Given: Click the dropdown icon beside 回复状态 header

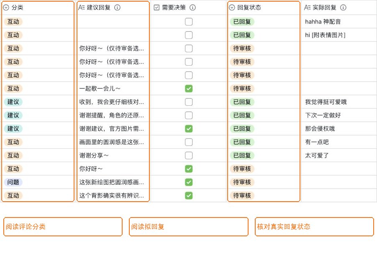Looking at the screenshot, I should (232, 8).
